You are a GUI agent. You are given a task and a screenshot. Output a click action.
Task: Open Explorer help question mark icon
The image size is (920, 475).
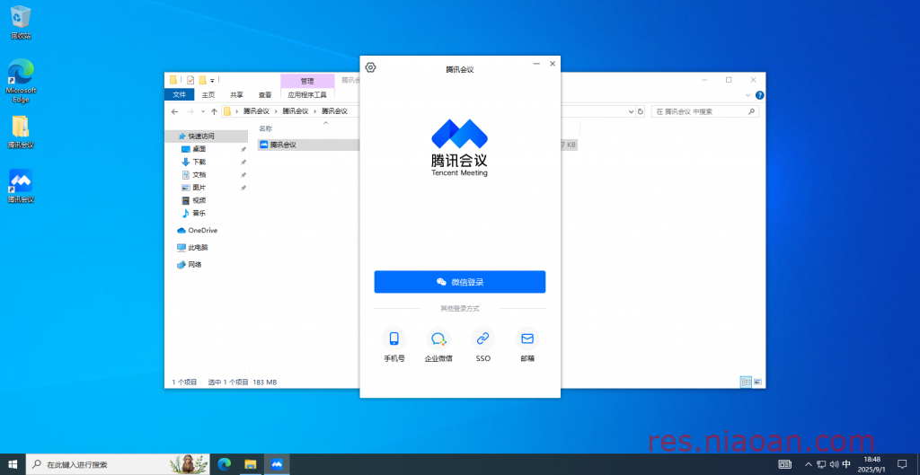759,95
